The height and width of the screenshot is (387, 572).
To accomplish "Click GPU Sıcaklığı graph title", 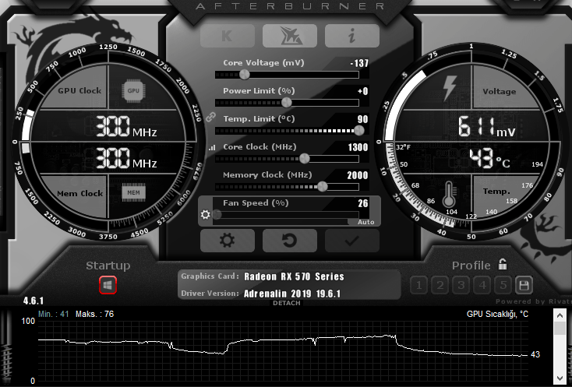I will 497,314.
